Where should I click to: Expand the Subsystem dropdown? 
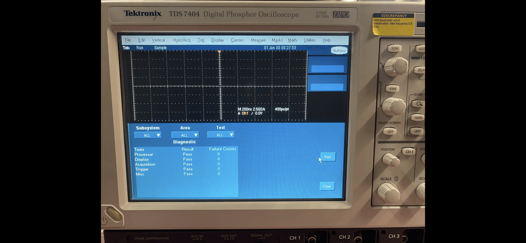(148, 135)
